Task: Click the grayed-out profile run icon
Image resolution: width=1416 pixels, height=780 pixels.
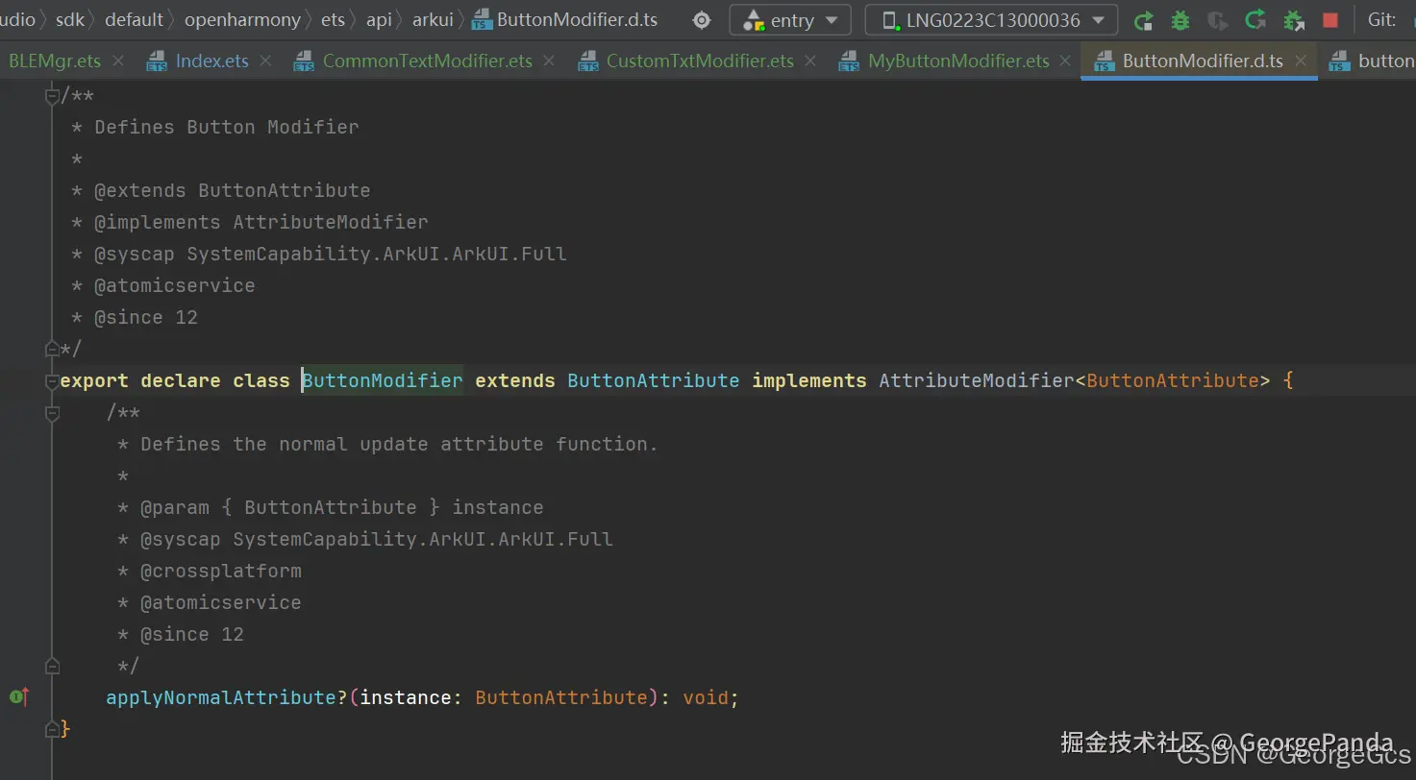Action: pos(1218,20)
